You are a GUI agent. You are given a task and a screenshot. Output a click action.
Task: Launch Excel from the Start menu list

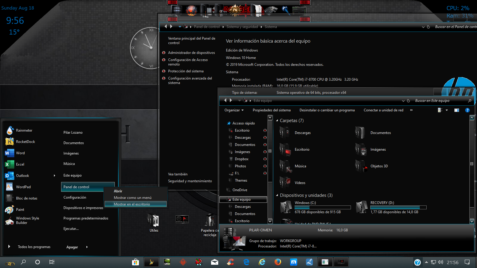pyautogui.click(x=20, y=164)
